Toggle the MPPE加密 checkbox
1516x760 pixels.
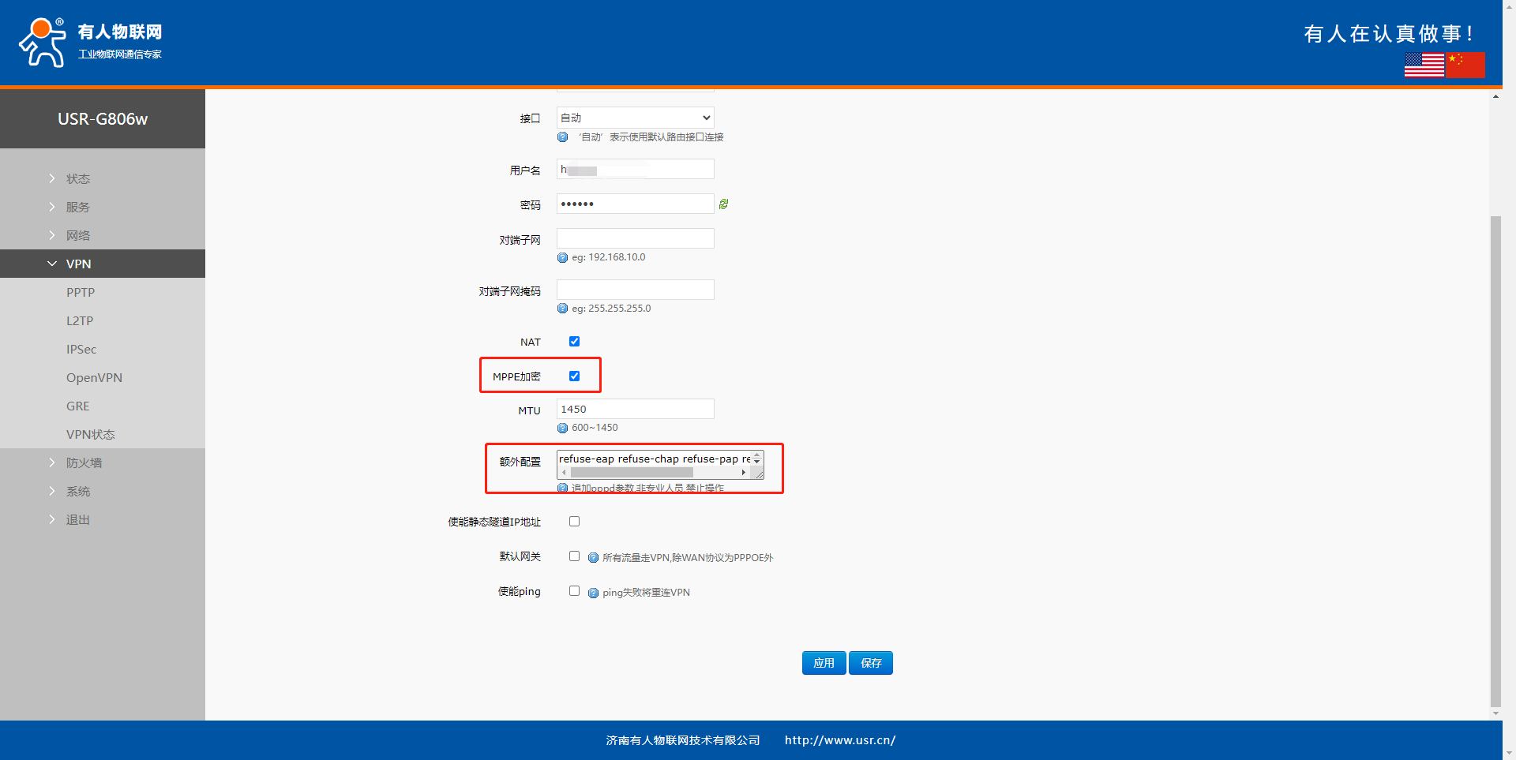pyautogui.click(x=574, y=376)
